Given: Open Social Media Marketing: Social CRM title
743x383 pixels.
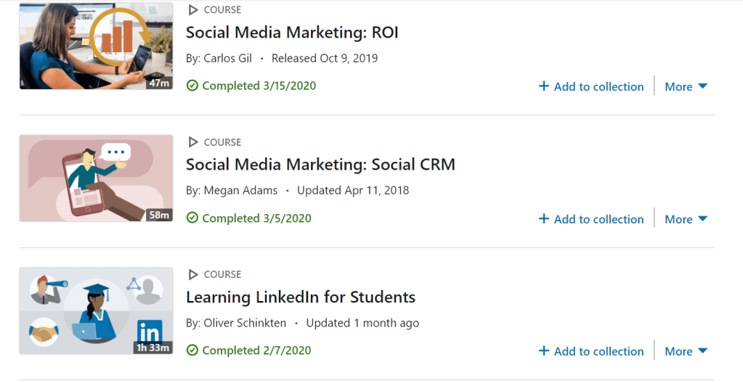Looking at the screenshot, I should click(320, 165).
